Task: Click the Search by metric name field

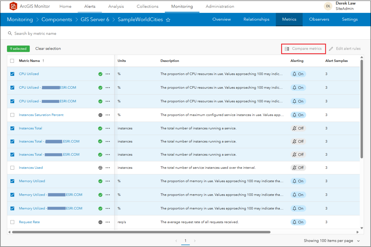Action: 185,33
